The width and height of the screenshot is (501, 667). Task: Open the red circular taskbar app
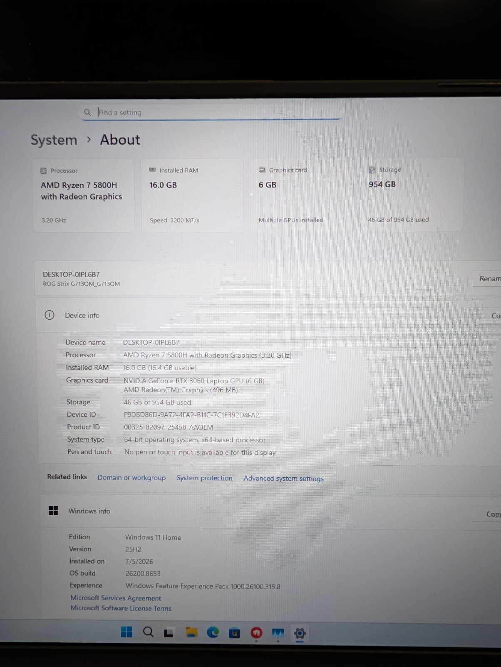[x=256, y=633]
